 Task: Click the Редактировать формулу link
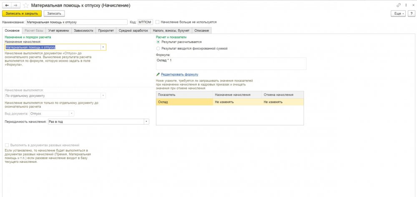(177, 74)
